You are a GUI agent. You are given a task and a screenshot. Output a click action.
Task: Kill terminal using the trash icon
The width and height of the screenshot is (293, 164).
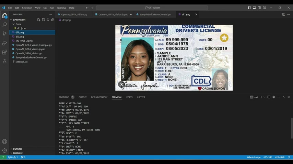[x=273, y=97]
